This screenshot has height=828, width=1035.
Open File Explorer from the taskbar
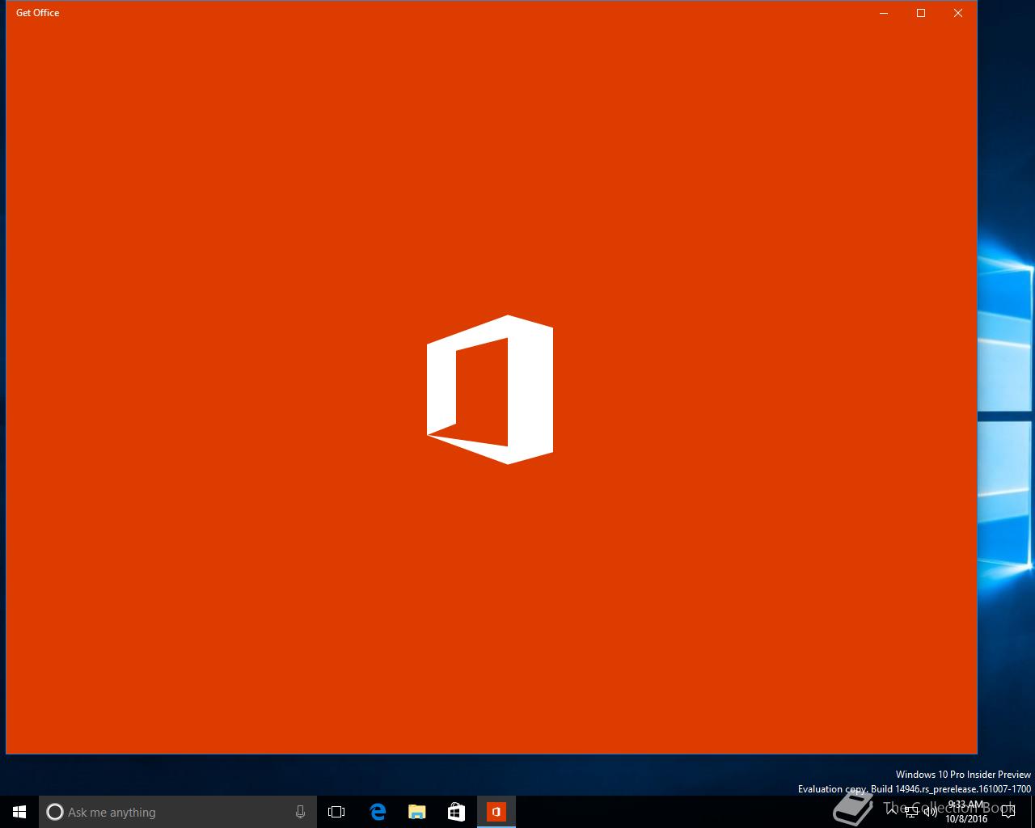pos(416,812)
